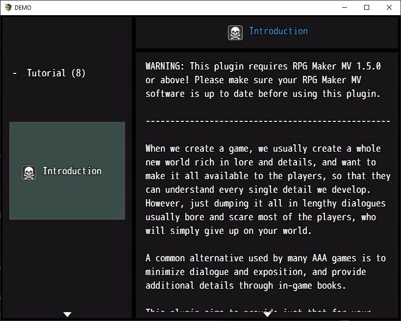
Task: Click the DEMO app icon in the title bar
Action: pyautogui.click(x=8, y=7)
